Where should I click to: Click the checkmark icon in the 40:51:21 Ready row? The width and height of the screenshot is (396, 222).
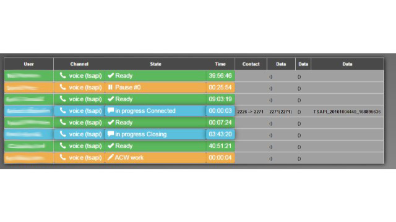(111, 146)
